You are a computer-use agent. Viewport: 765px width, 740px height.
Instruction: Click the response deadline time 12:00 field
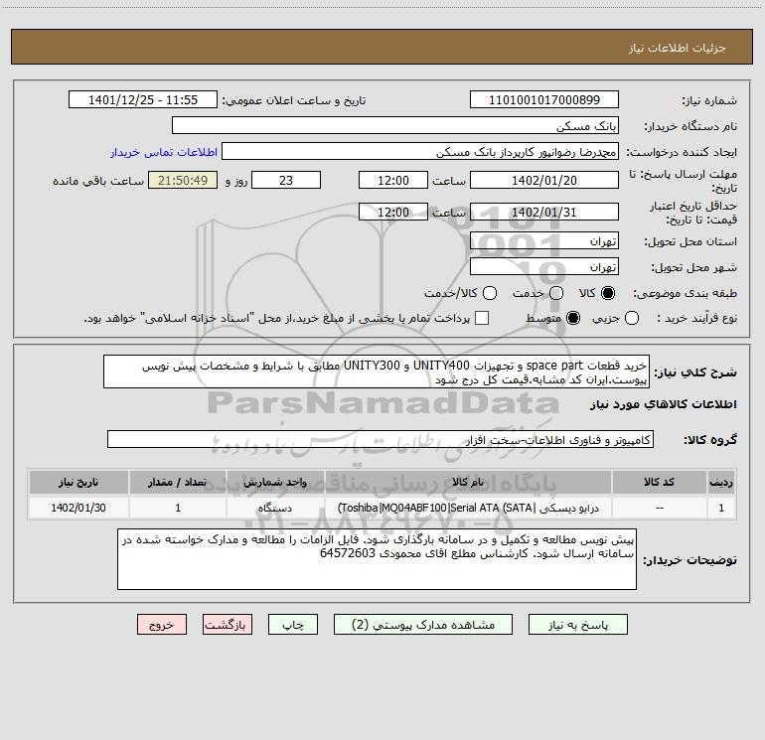pos(393,181)
